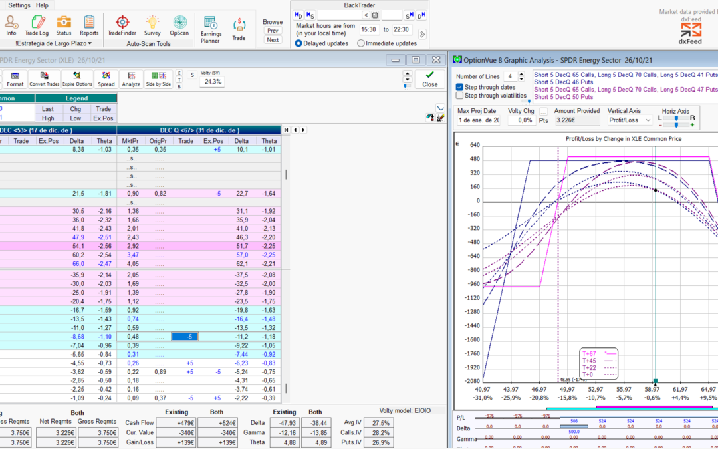Decrease the Number of Lines value
718x449 pixels.
click(x=521, y=78)
